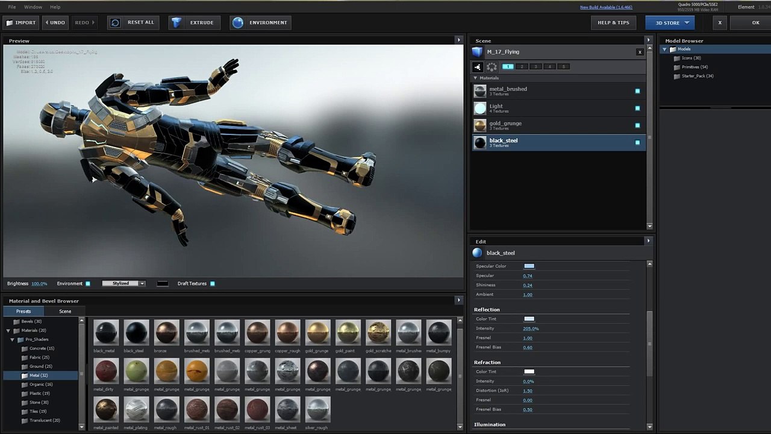Screen dimensions: 771x434
Task: Click the M_17_Flying model cube icon
Action: click(x=478, y=52)
